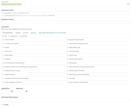Select the For profit only radio option

[x=19, y=36]
